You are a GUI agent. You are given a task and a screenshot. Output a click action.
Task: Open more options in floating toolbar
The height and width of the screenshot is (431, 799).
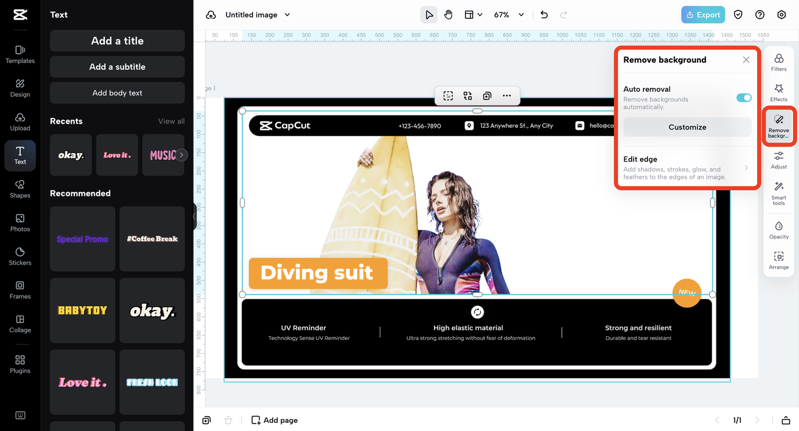(507, 95)
